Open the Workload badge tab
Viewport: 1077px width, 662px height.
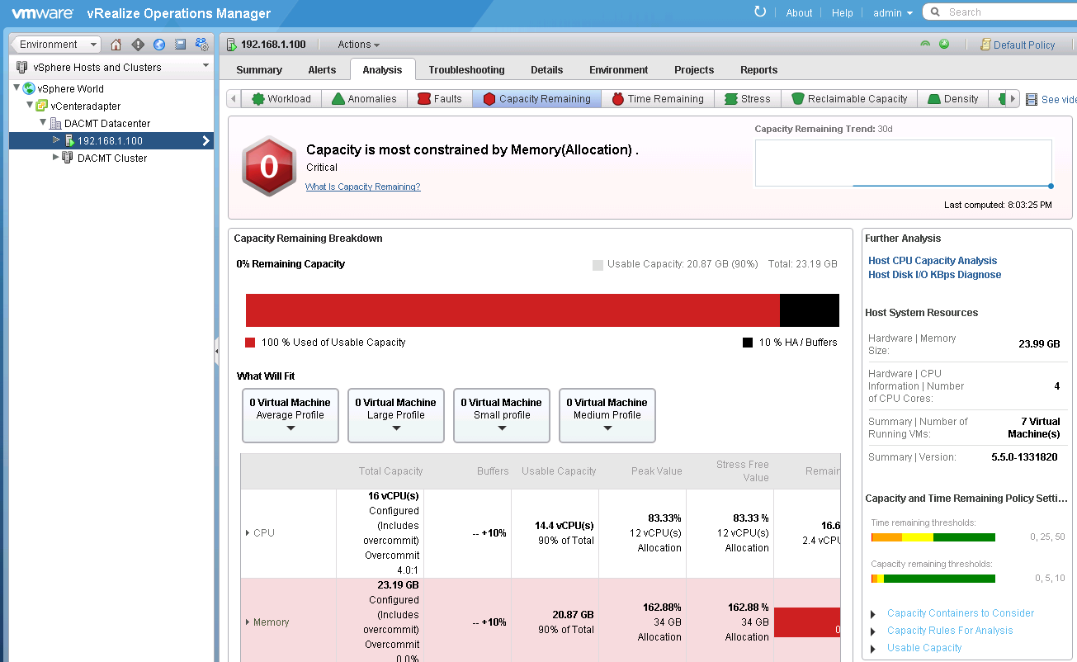(281, 99)
